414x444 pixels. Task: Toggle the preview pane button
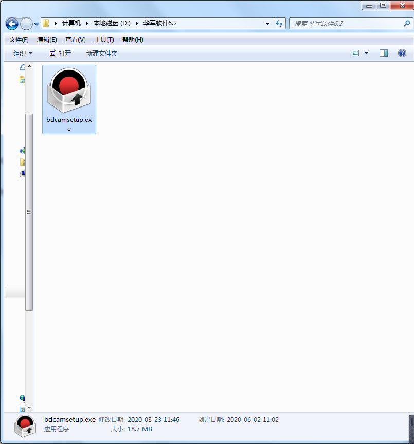383,53
